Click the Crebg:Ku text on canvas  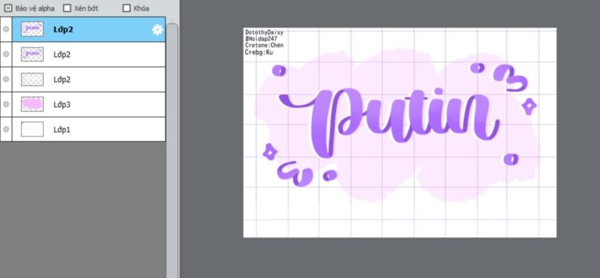coord(258,53)
